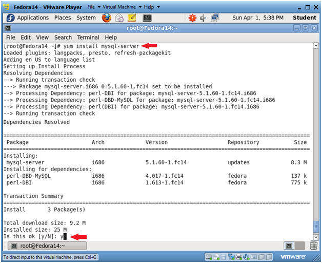The height and width of the screenshot is (263, 322).
Task: Switch to the second empty workspace
Action: tap(300, 246)
